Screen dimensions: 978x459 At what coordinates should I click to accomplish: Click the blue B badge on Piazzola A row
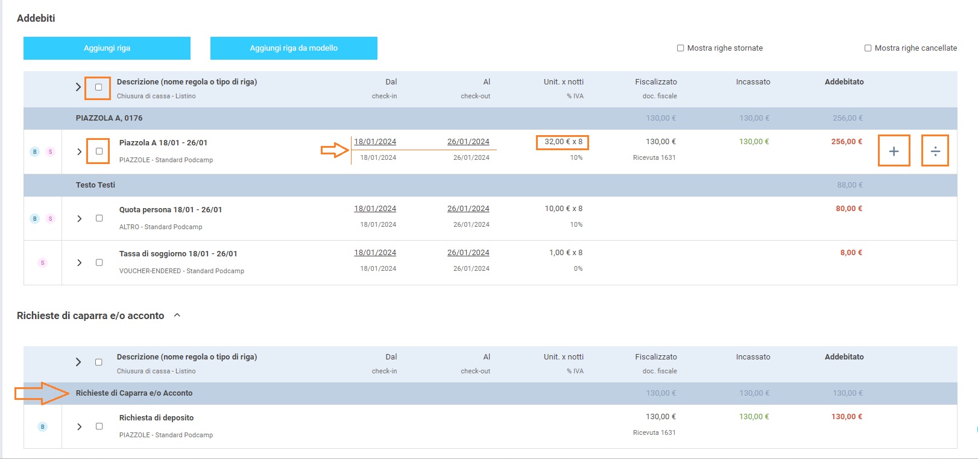(35, 152)
